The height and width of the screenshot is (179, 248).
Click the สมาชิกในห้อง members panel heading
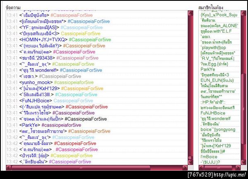click(x=211, y=7)
